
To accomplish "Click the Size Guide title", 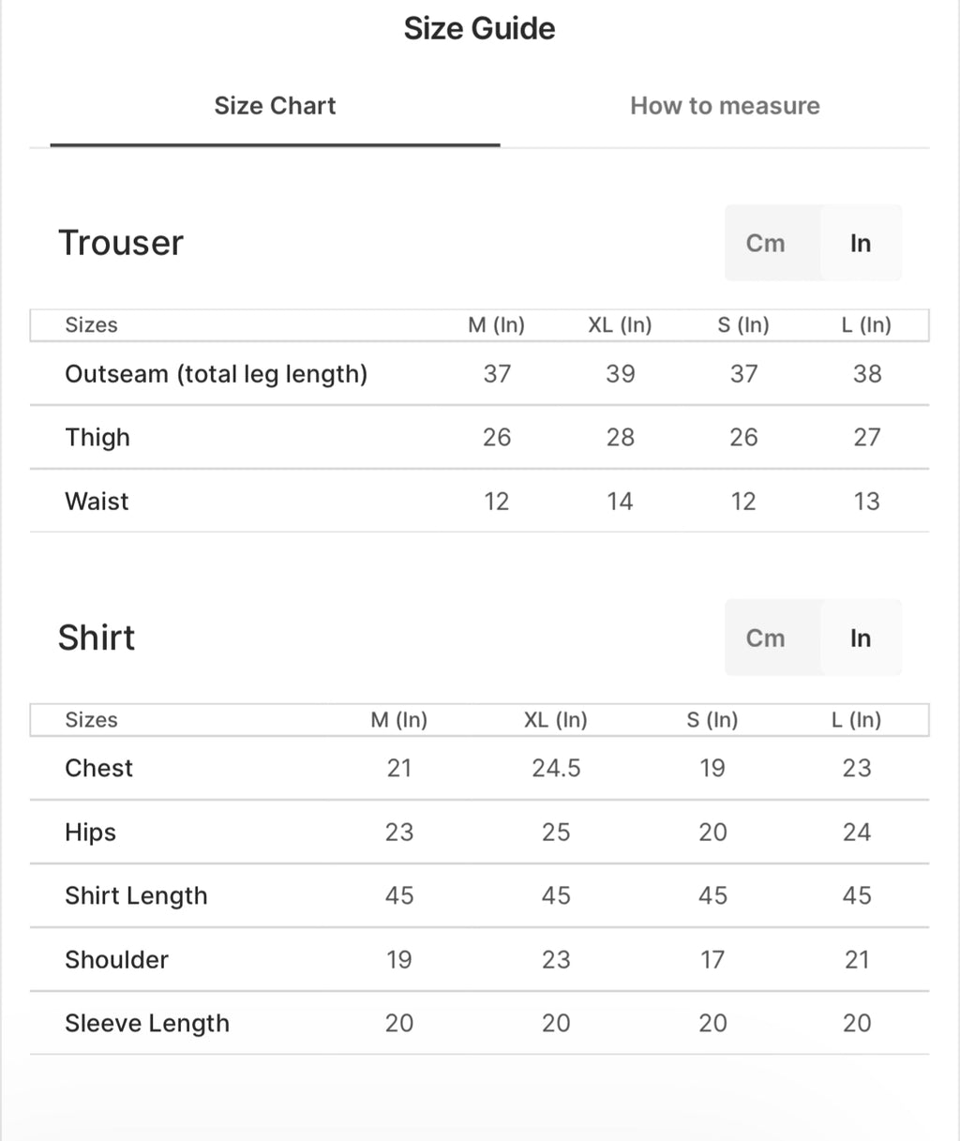I will pos(479,29).
